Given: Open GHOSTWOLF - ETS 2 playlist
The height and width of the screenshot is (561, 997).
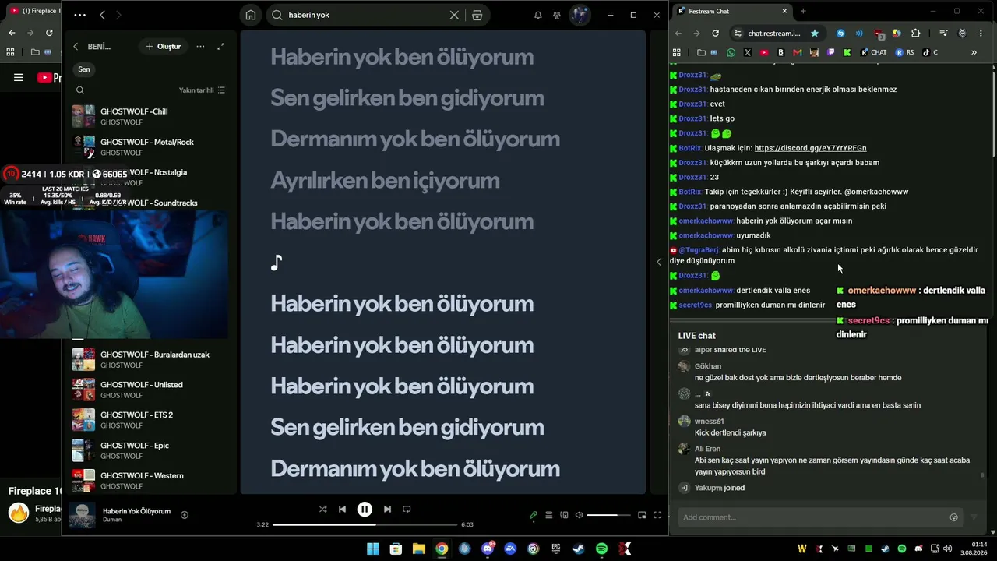Looking at the screenshot, I should (x=148, y=420).
